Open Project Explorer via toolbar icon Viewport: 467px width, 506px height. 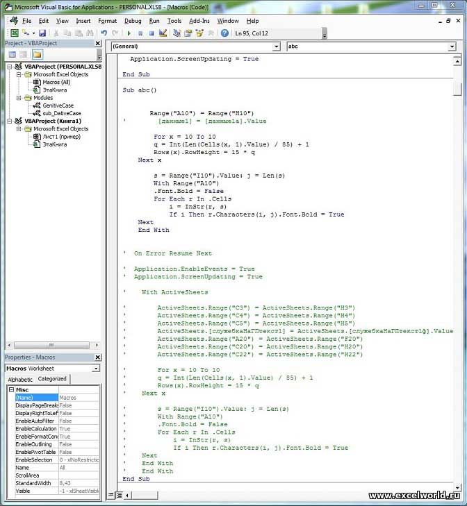pyautogui.click(x=177, y=33)
